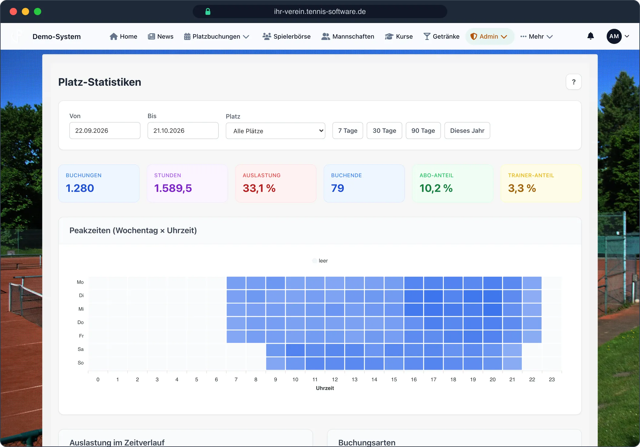Open notifications bell
640x447 pixels.
coord(591,36)
